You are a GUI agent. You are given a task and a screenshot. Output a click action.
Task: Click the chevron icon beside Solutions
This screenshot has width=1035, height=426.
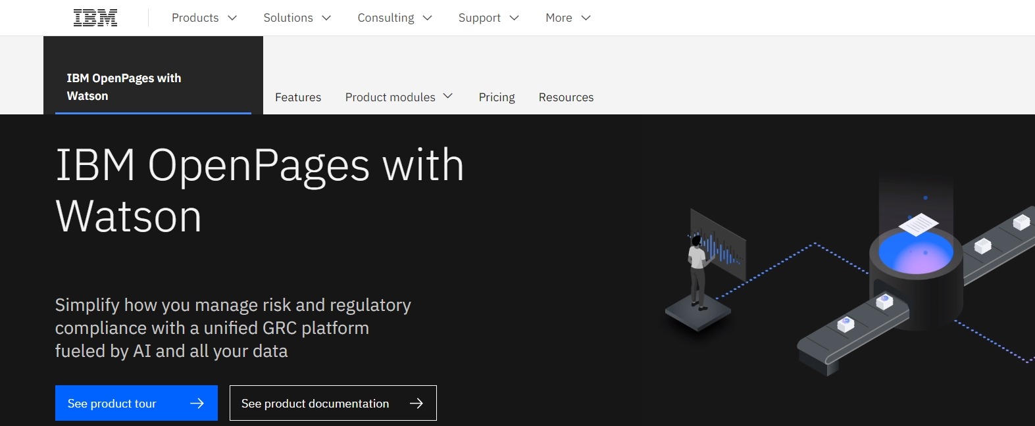point(326,18)
